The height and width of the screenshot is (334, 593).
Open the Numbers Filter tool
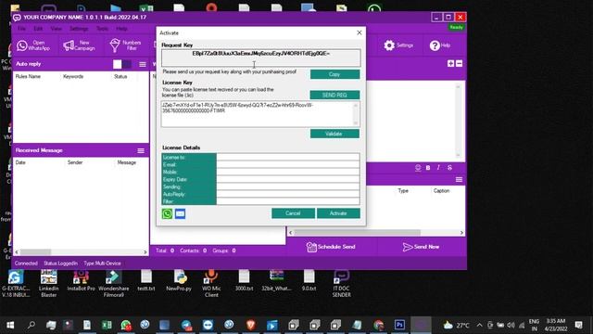point(125,45)
